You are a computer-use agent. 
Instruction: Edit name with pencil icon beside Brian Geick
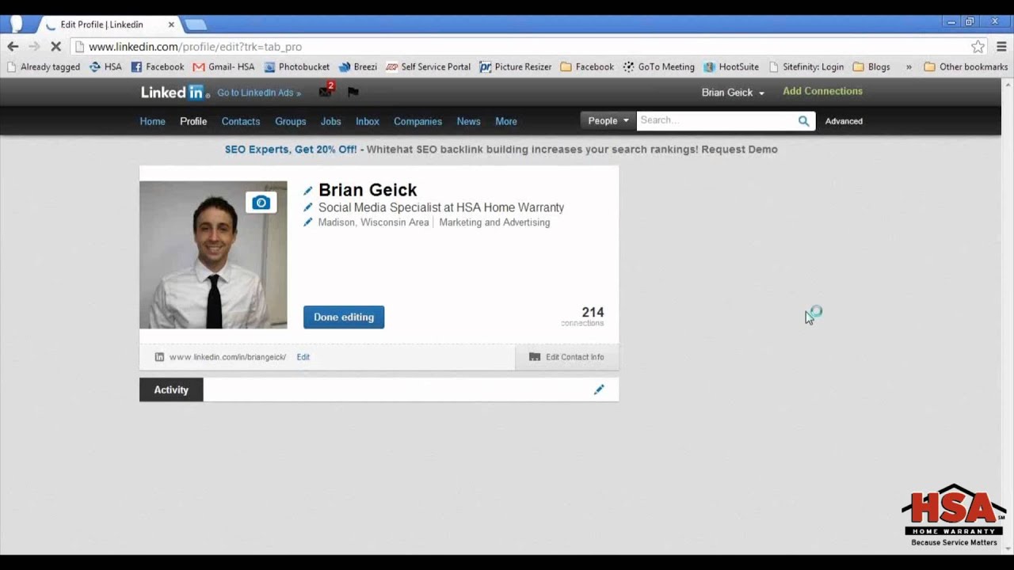308,191
